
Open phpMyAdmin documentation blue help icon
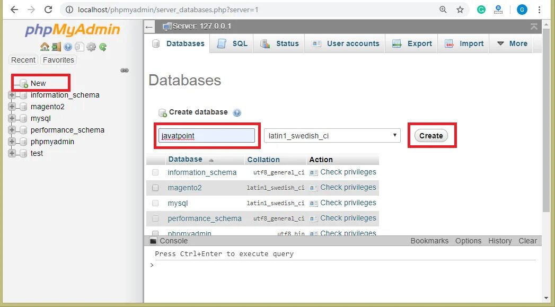[x=68, y=47]
